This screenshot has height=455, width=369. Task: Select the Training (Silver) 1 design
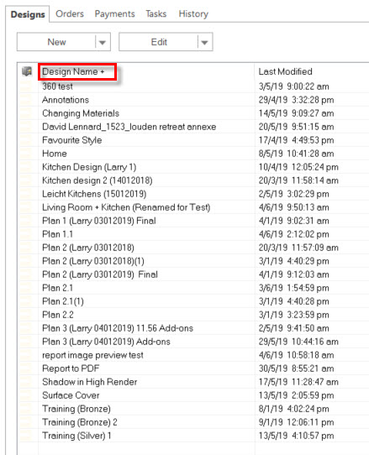76,436
